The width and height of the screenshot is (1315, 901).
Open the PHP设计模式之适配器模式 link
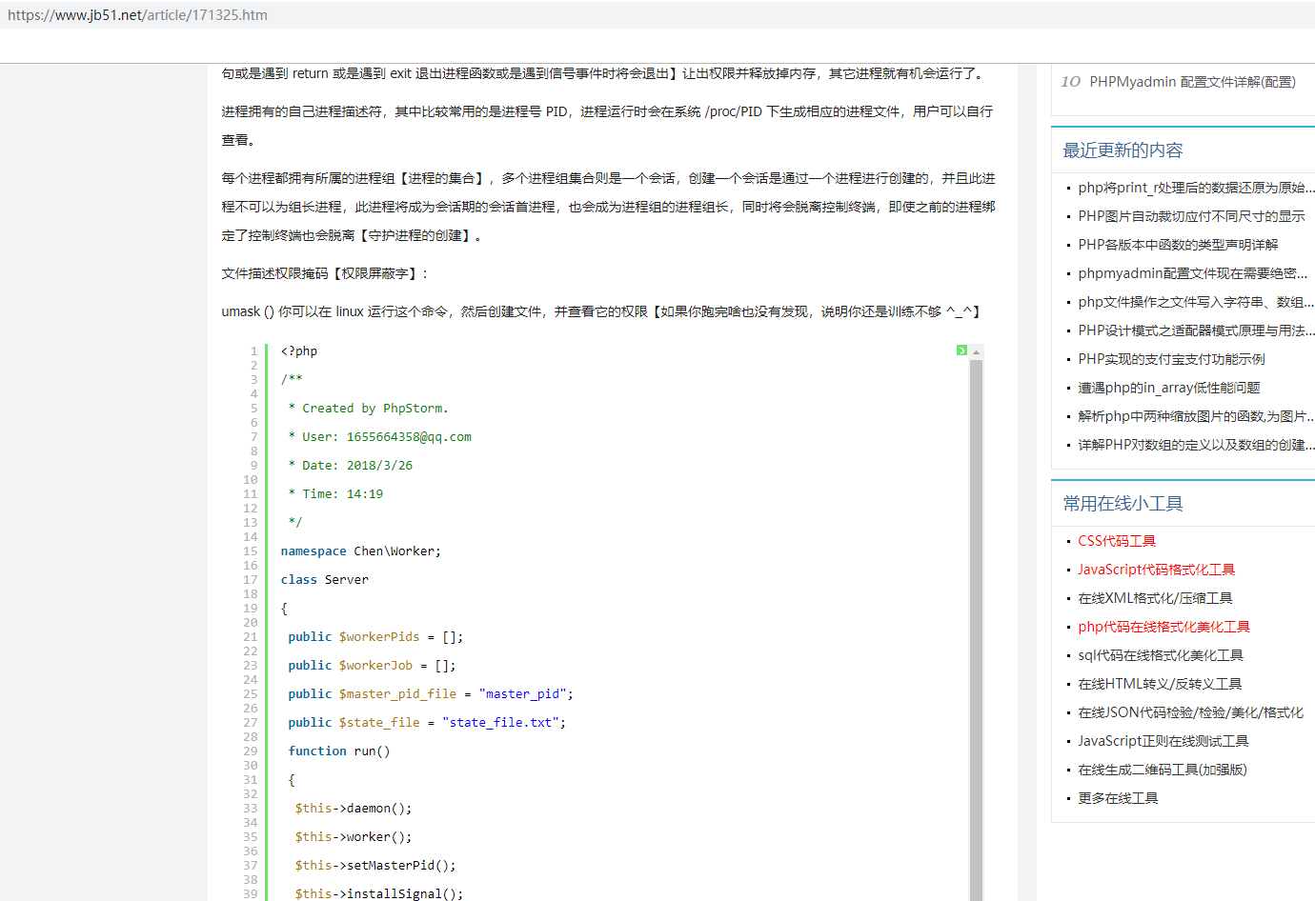[x=1196, y=330]
